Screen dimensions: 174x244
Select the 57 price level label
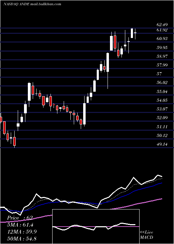tap(159, 74)
